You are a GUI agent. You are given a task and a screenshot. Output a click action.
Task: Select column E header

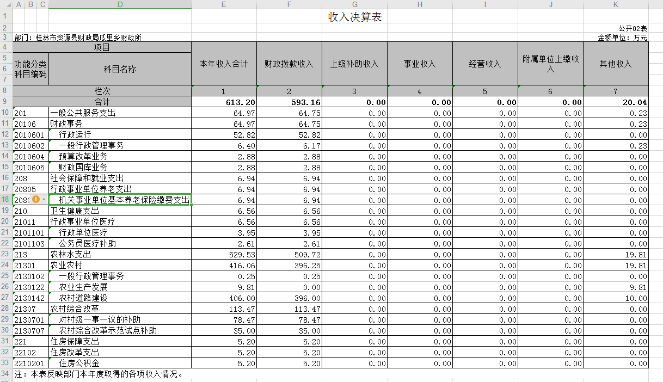(x=224, y=4)
